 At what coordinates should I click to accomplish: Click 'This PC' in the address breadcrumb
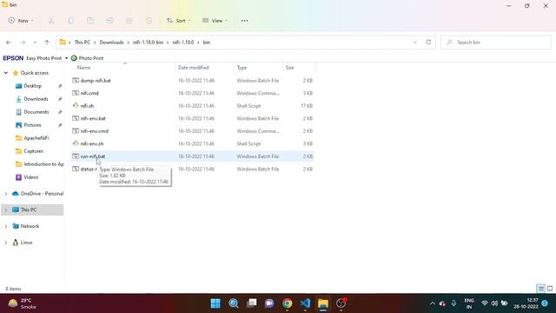click(x=83, y=43)
